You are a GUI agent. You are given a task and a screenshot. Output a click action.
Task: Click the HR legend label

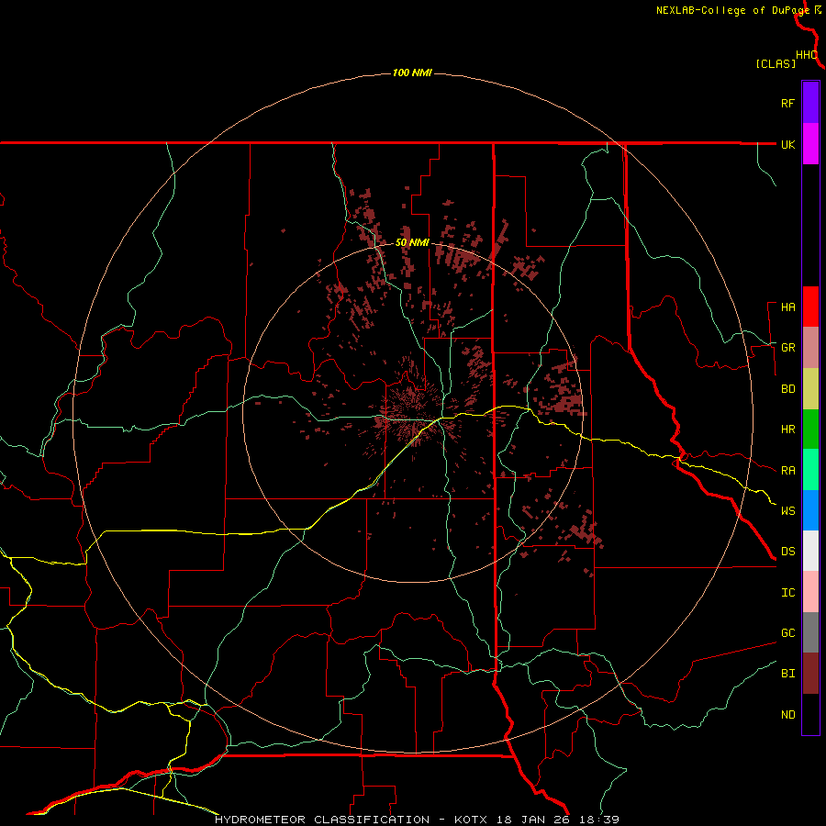788,430
